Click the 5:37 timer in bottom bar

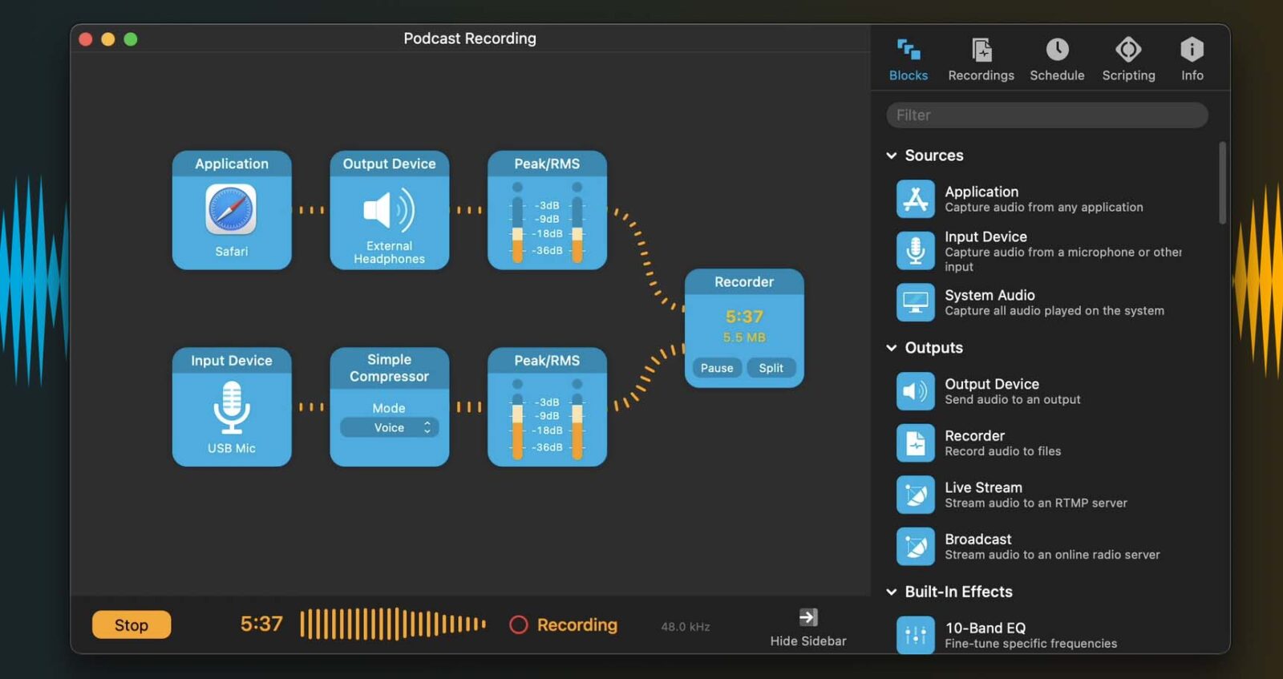261,624
